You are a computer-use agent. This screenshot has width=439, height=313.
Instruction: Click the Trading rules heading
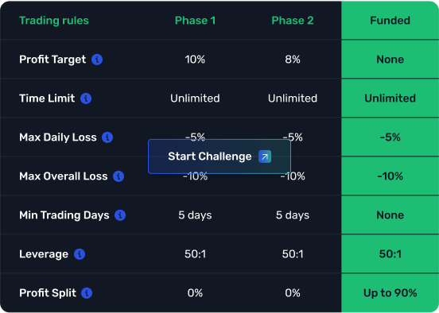(x=54, y=21)
